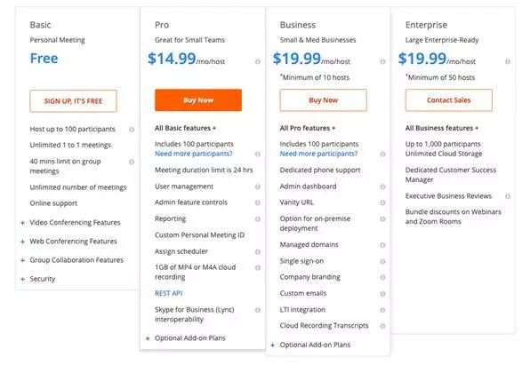The image size is (530, 365).
Task: Click info icon beside Pro price $14.99
Action: [x=258, y=61]
